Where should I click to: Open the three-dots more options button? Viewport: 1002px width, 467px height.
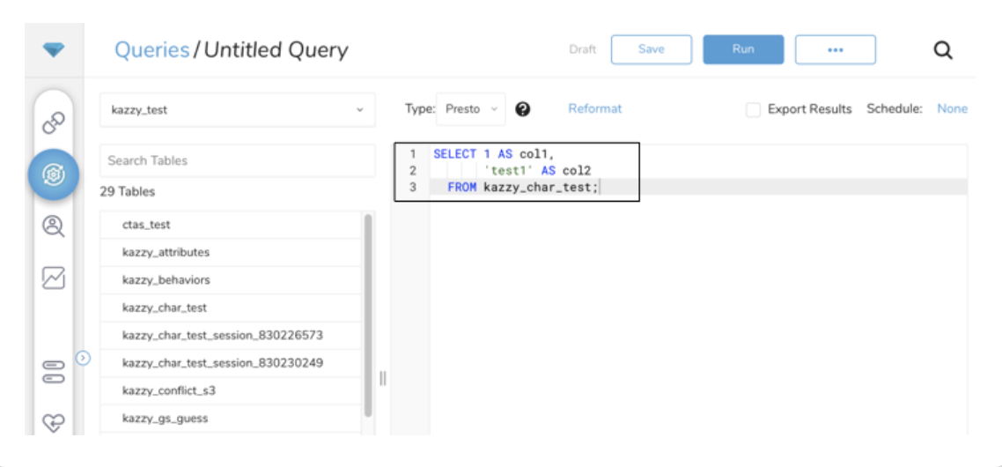click(x=835, y=49)
